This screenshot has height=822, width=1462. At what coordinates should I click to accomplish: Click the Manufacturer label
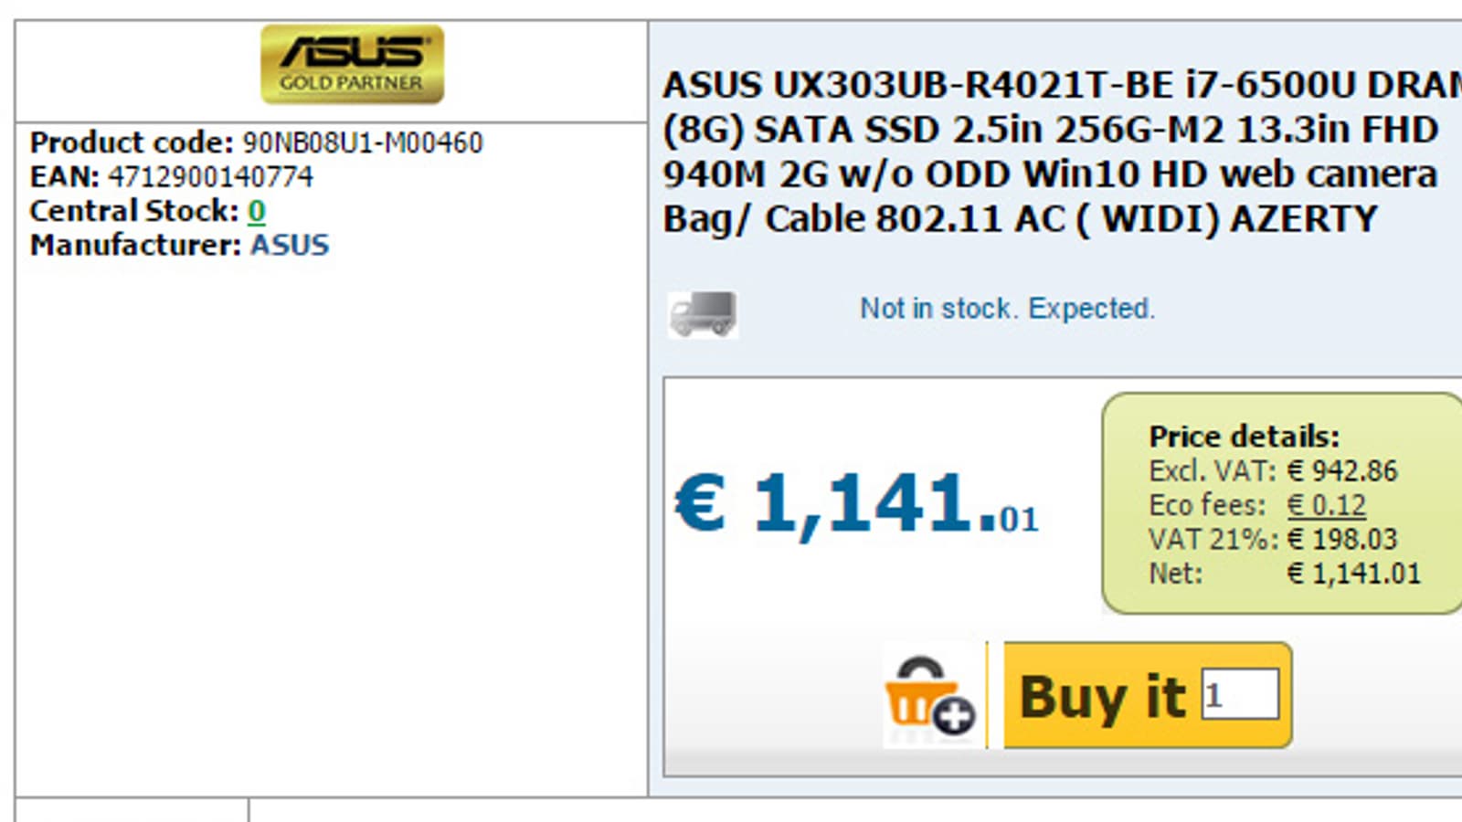[135, 245]
